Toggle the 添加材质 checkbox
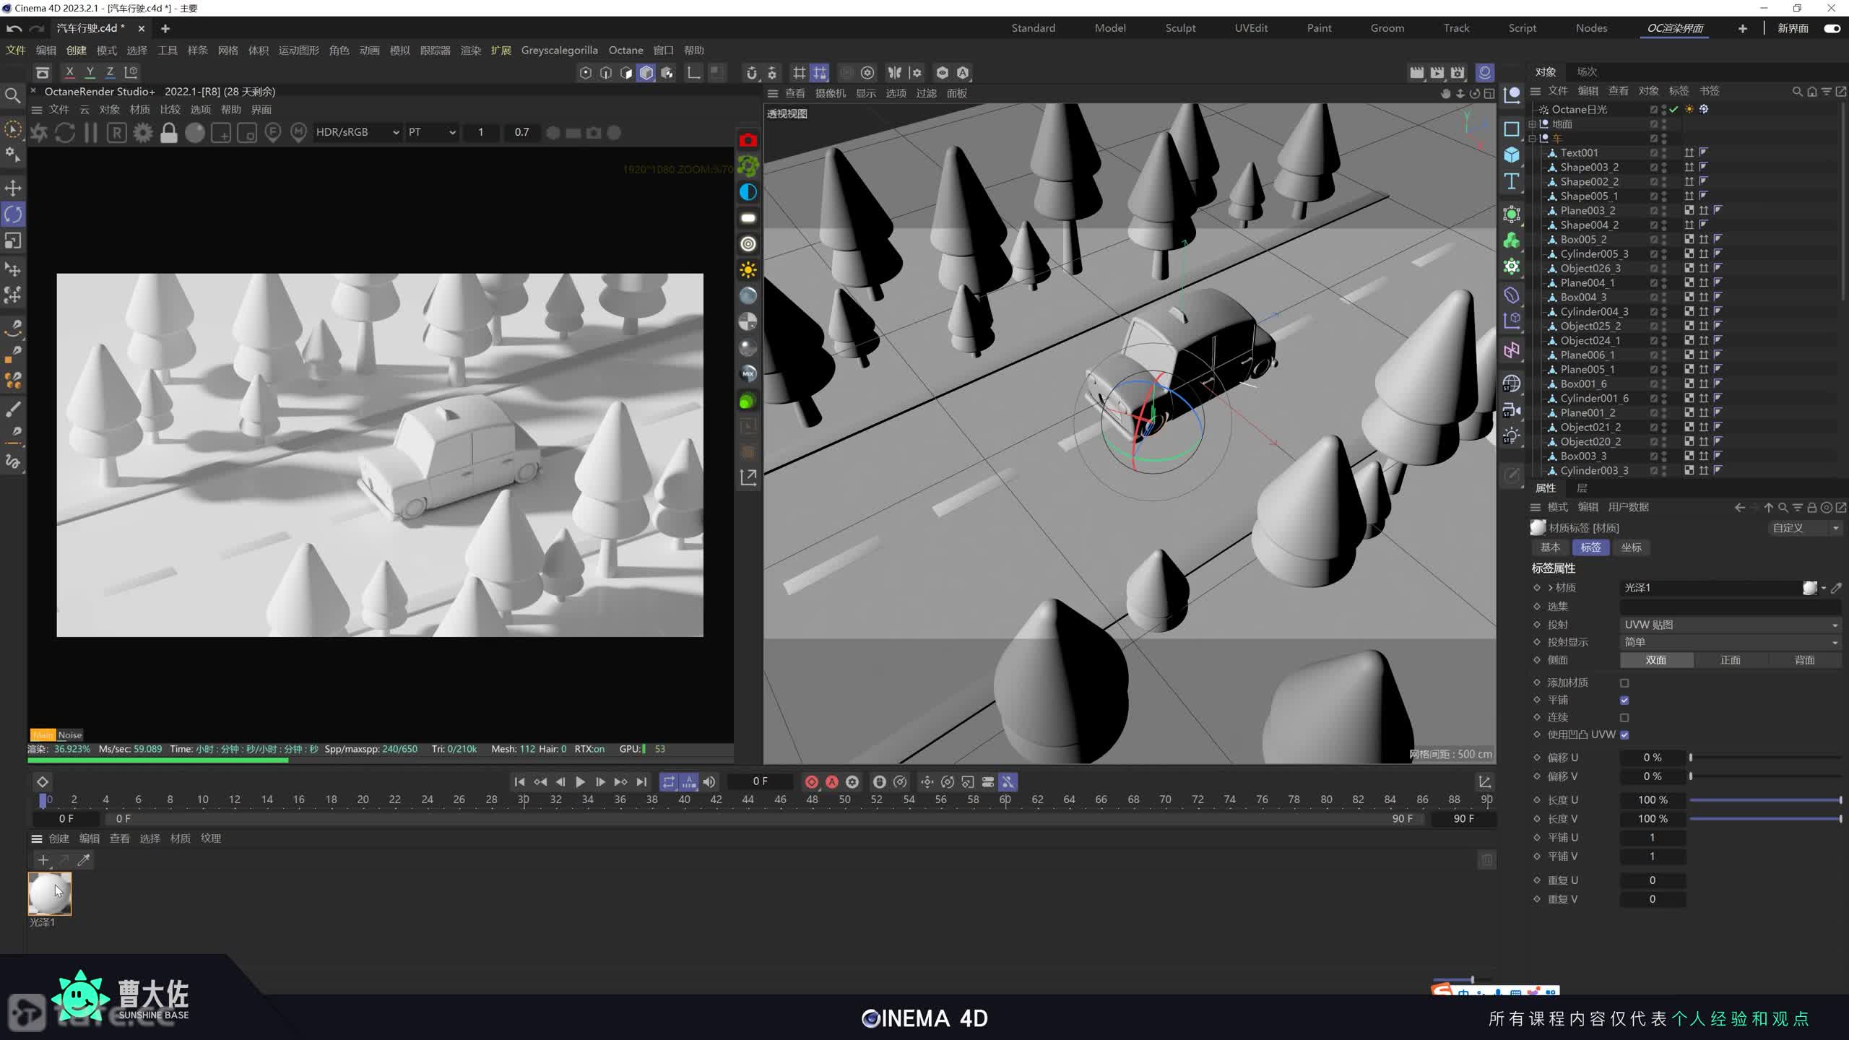Viewport: 1849px width, 1040px height. pyautogui.click(x=1624, y=682)
